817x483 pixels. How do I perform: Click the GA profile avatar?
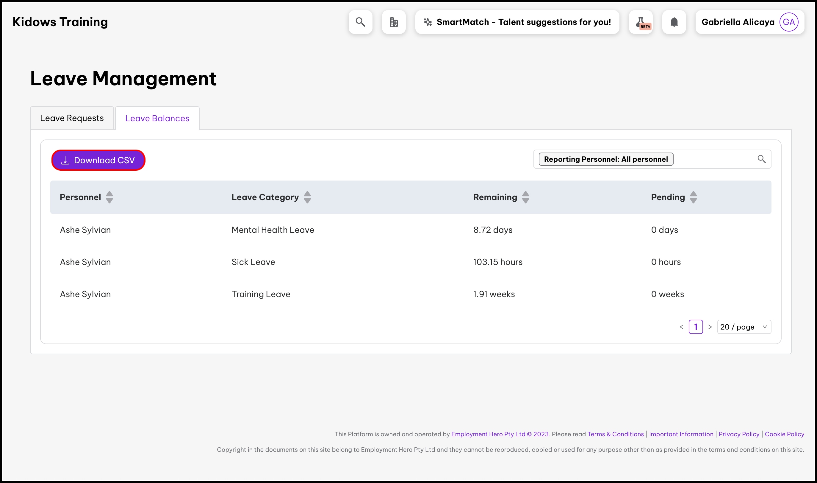click(788, 22)
